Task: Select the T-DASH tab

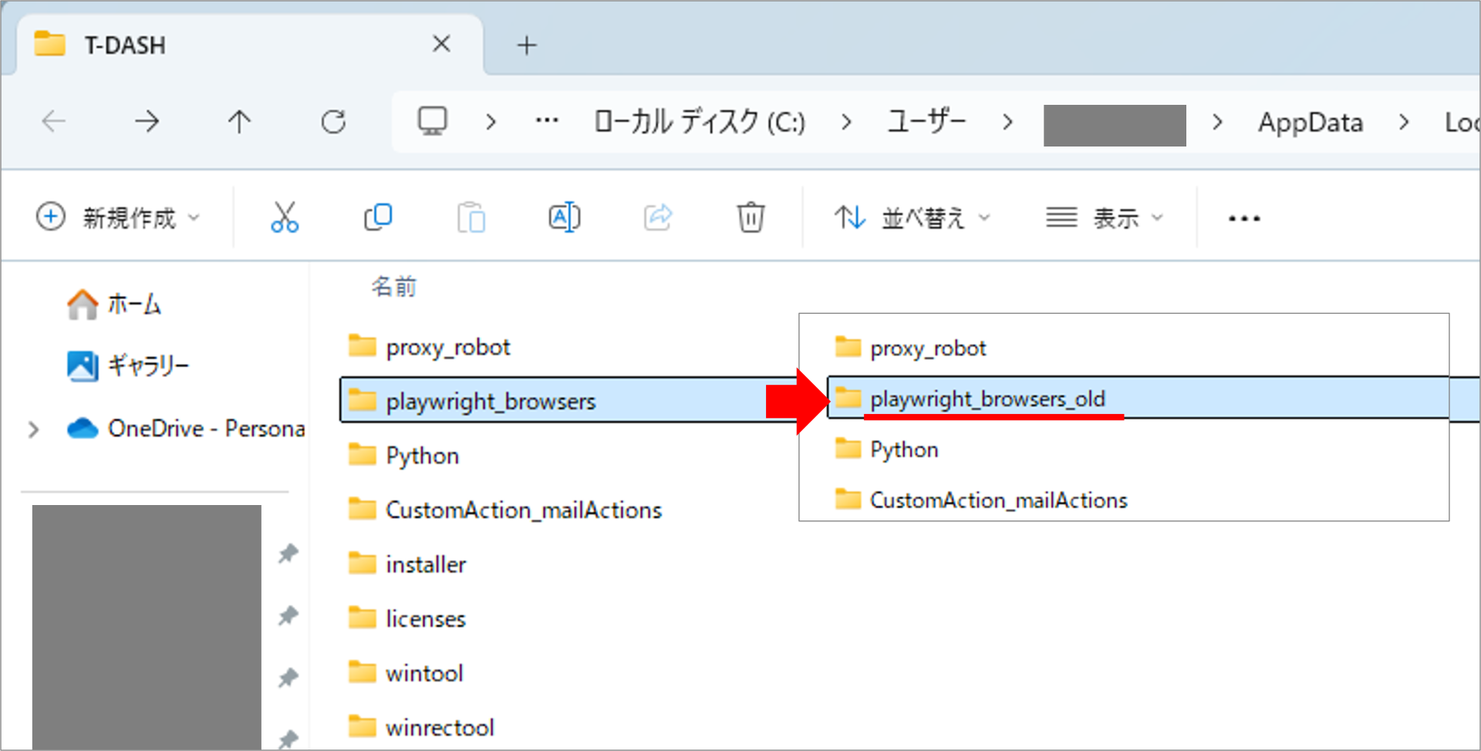Action: click(x=231, y=45)
